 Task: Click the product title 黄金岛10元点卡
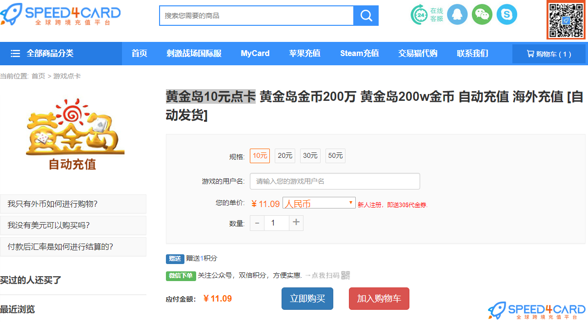coord(210,96)
